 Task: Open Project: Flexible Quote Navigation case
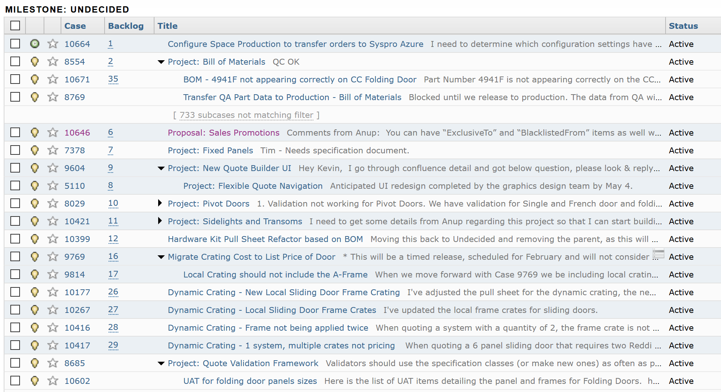253,186
